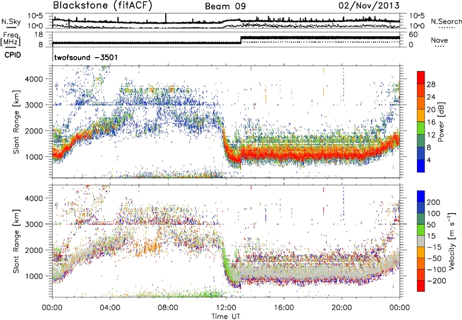Click the velocity panel Slant Range label
Viewport: 462px width, 320px height.
pyautogui.click(x=16, y=241)
